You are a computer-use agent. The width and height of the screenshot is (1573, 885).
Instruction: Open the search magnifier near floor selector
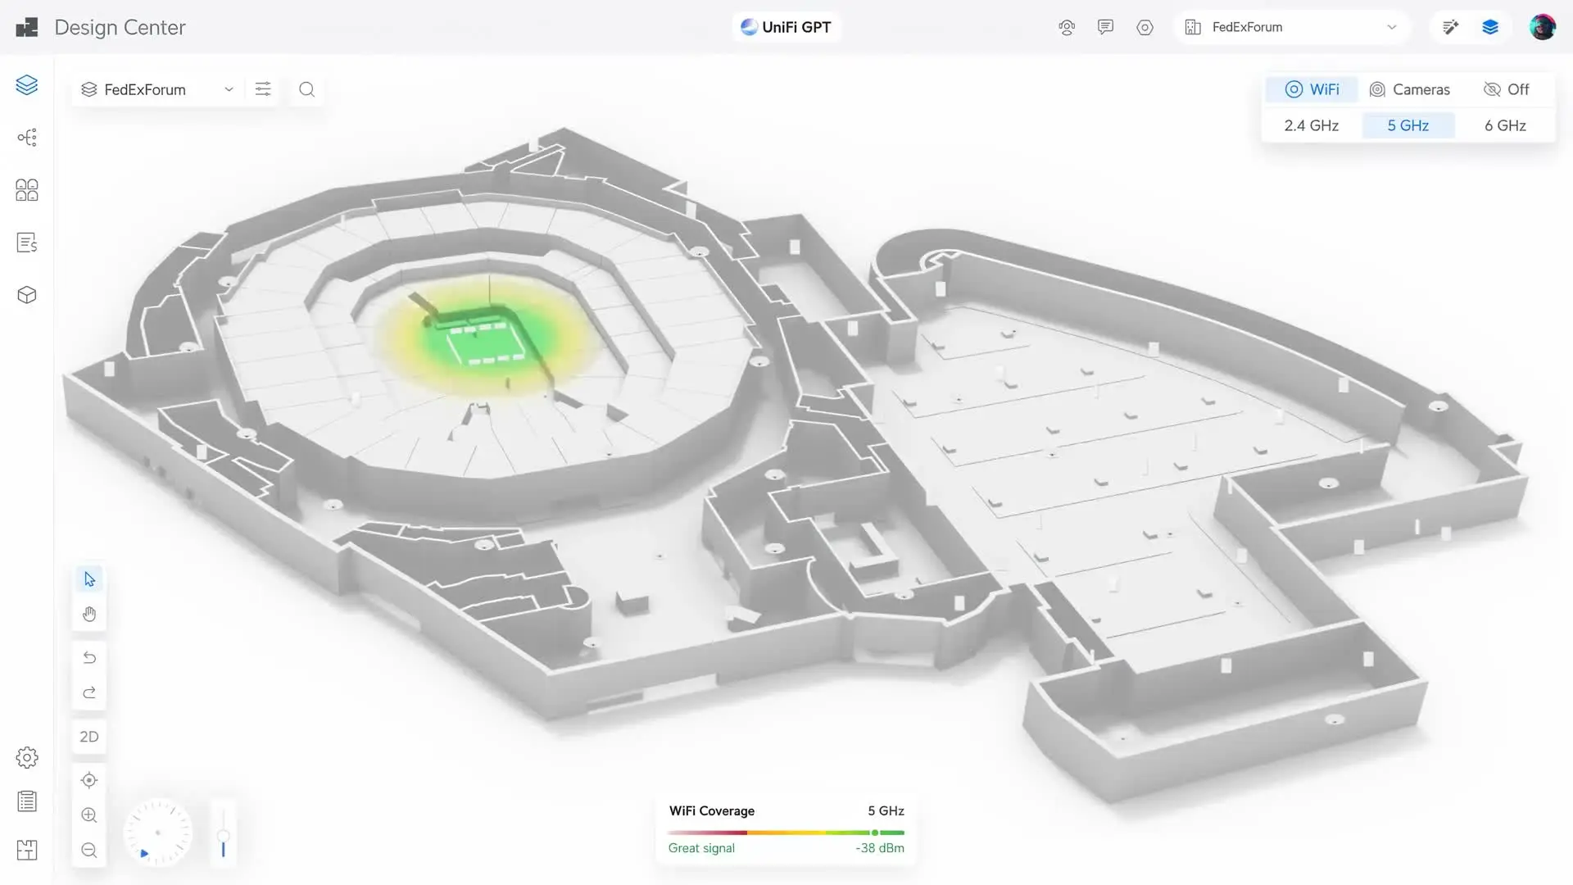tap(306, 89)
